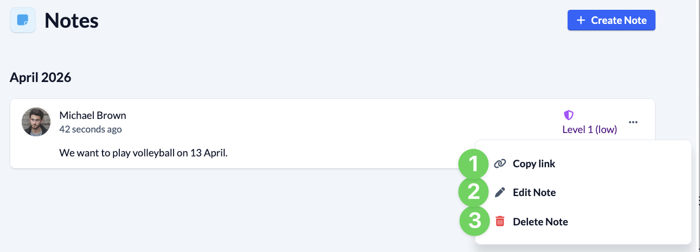
Task: Click the Notes sticky-note icon
Action: point(23,20)
